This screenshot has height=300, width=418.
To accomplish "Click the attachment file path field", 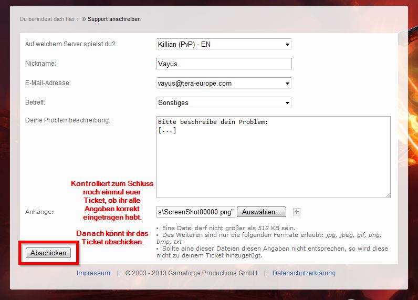I will pyautogui.click(x=196, y=212).
